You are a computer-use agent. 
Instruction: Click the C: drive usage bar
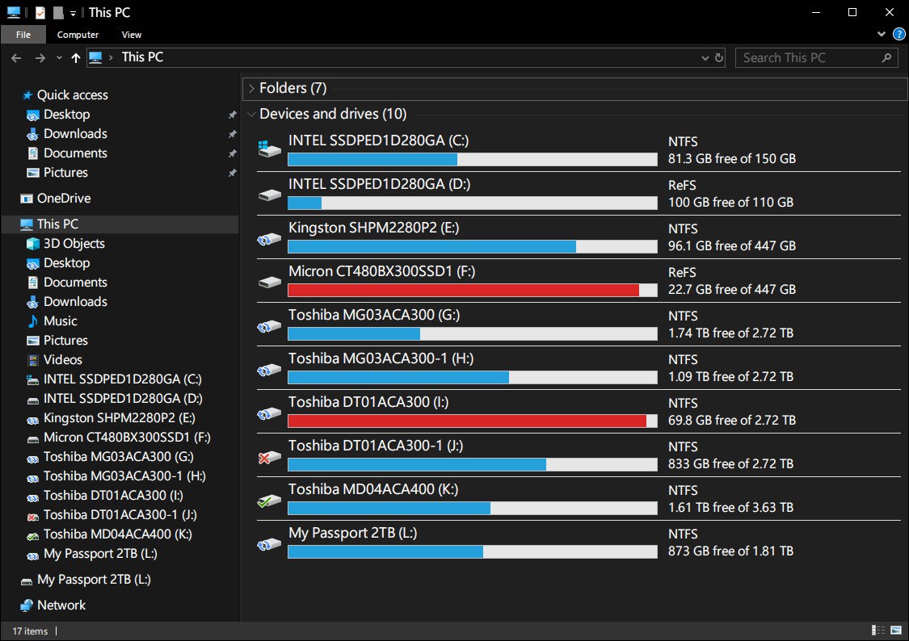[x=473, y=159]
